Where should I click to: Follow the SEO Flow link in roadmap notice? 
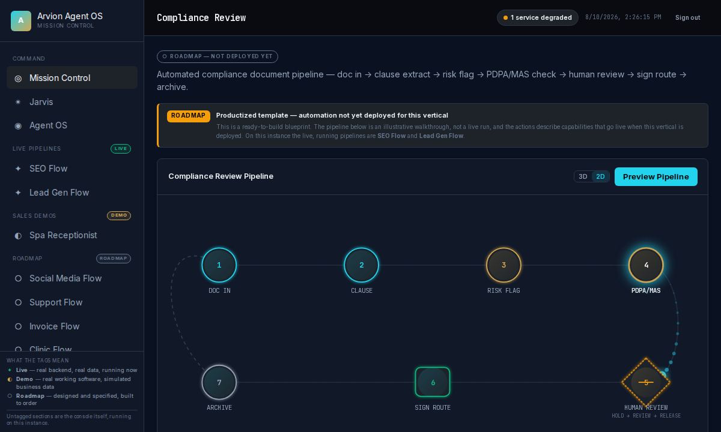coord(391,136)
